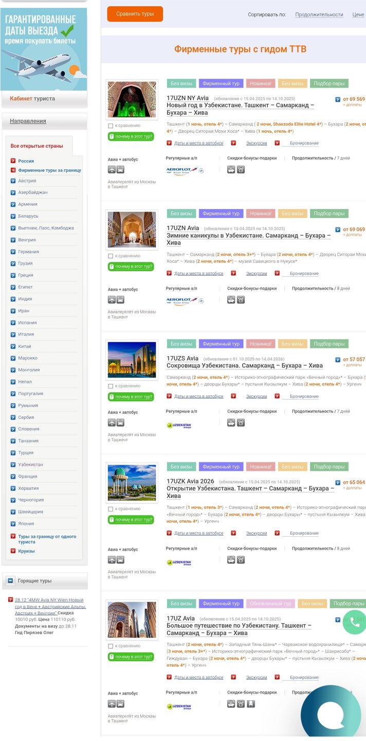
Task: Open the 'Все открытые страны' tab
Action: pyautogui.click(x=37, y=146)
